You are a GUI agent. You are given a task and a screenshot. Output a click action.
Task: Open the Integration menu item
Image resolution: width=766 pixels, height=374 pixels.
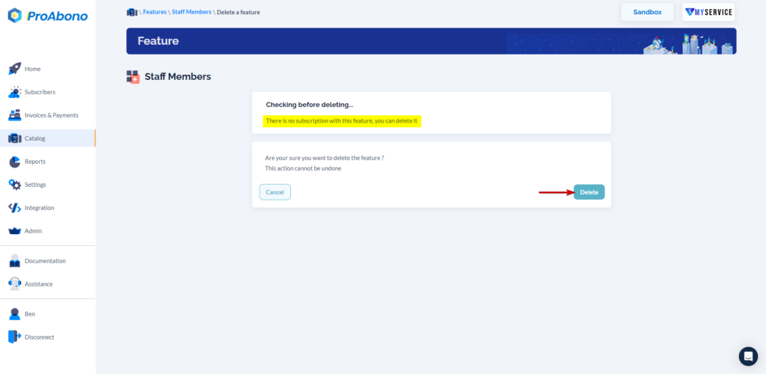[x=40, y=207]
